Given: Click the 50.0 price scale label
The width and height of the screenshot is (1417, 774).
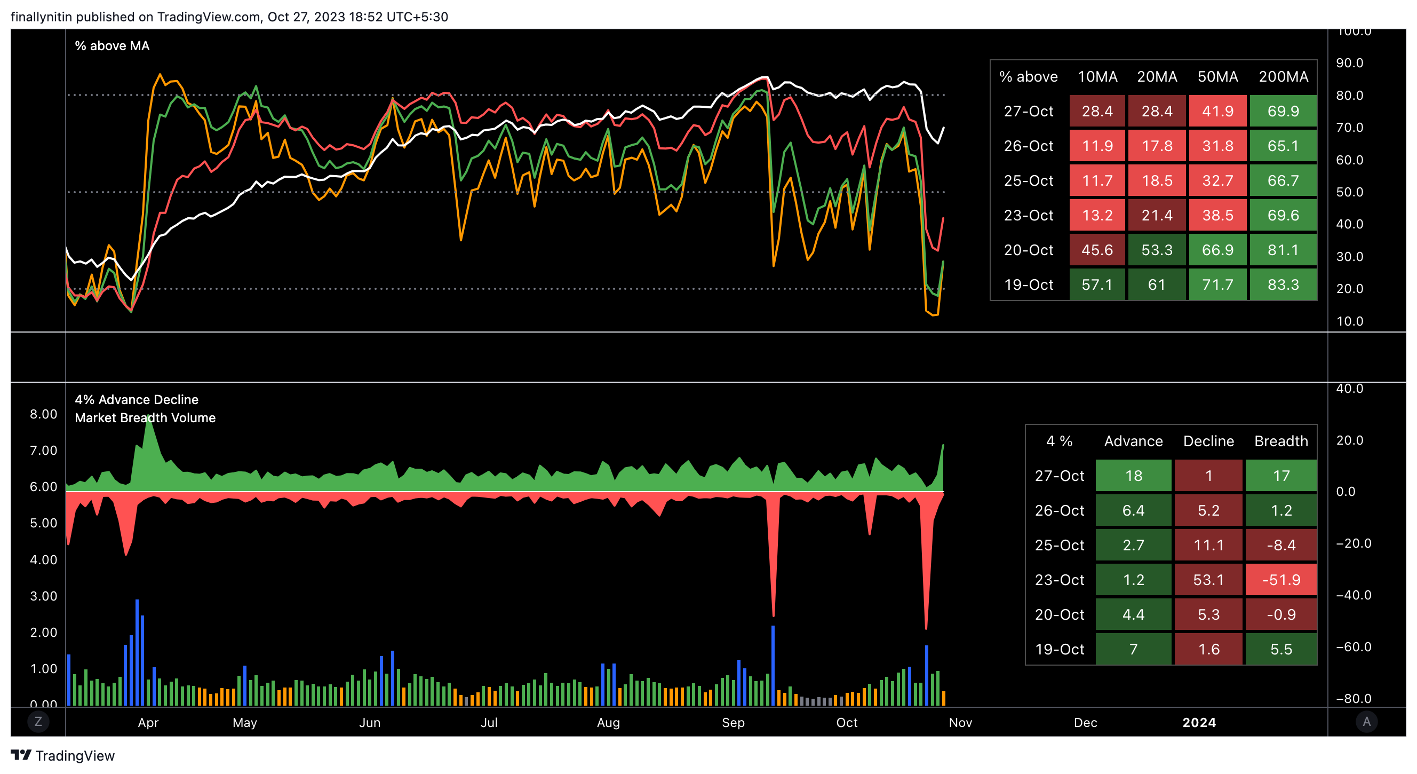Looking at the screenshot, I should (1350, 192).
